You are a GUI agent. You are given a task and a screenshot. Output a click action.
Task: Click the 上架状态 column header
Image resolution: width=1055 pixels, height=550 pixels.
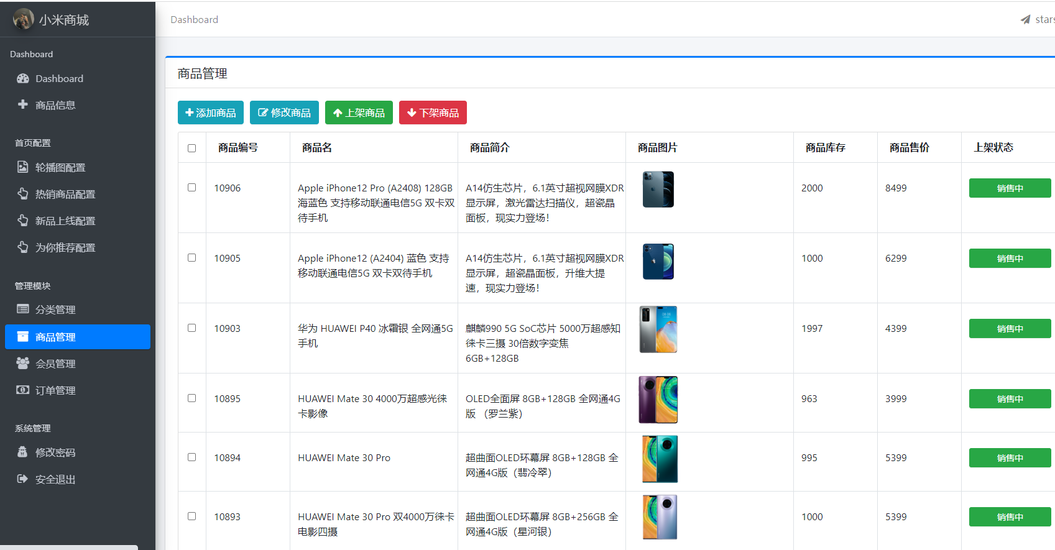pos(993,148)
